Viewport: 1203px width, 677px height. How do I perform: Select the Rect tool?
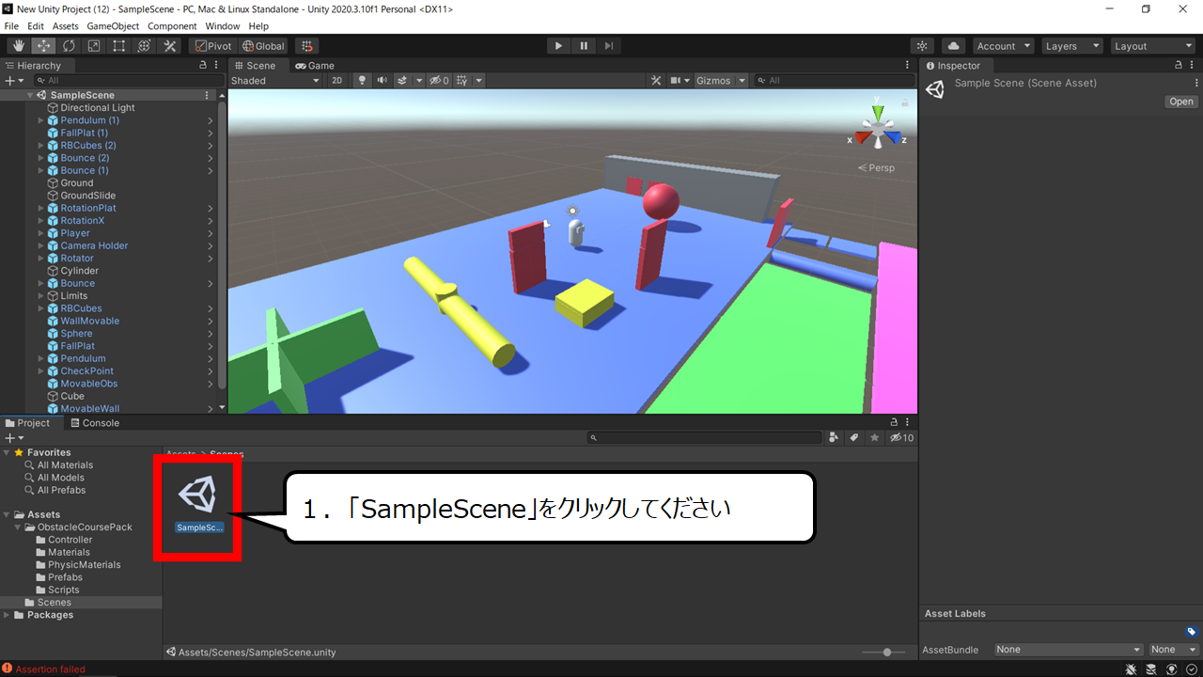119,46
